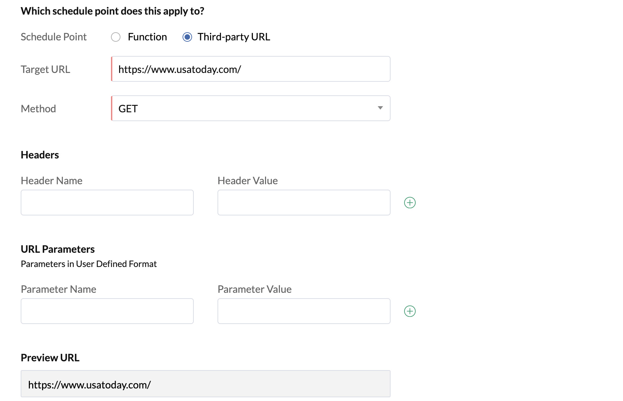Click the Preview URL heading
This screenshot has width=623, height=401.
pos(50,358)
